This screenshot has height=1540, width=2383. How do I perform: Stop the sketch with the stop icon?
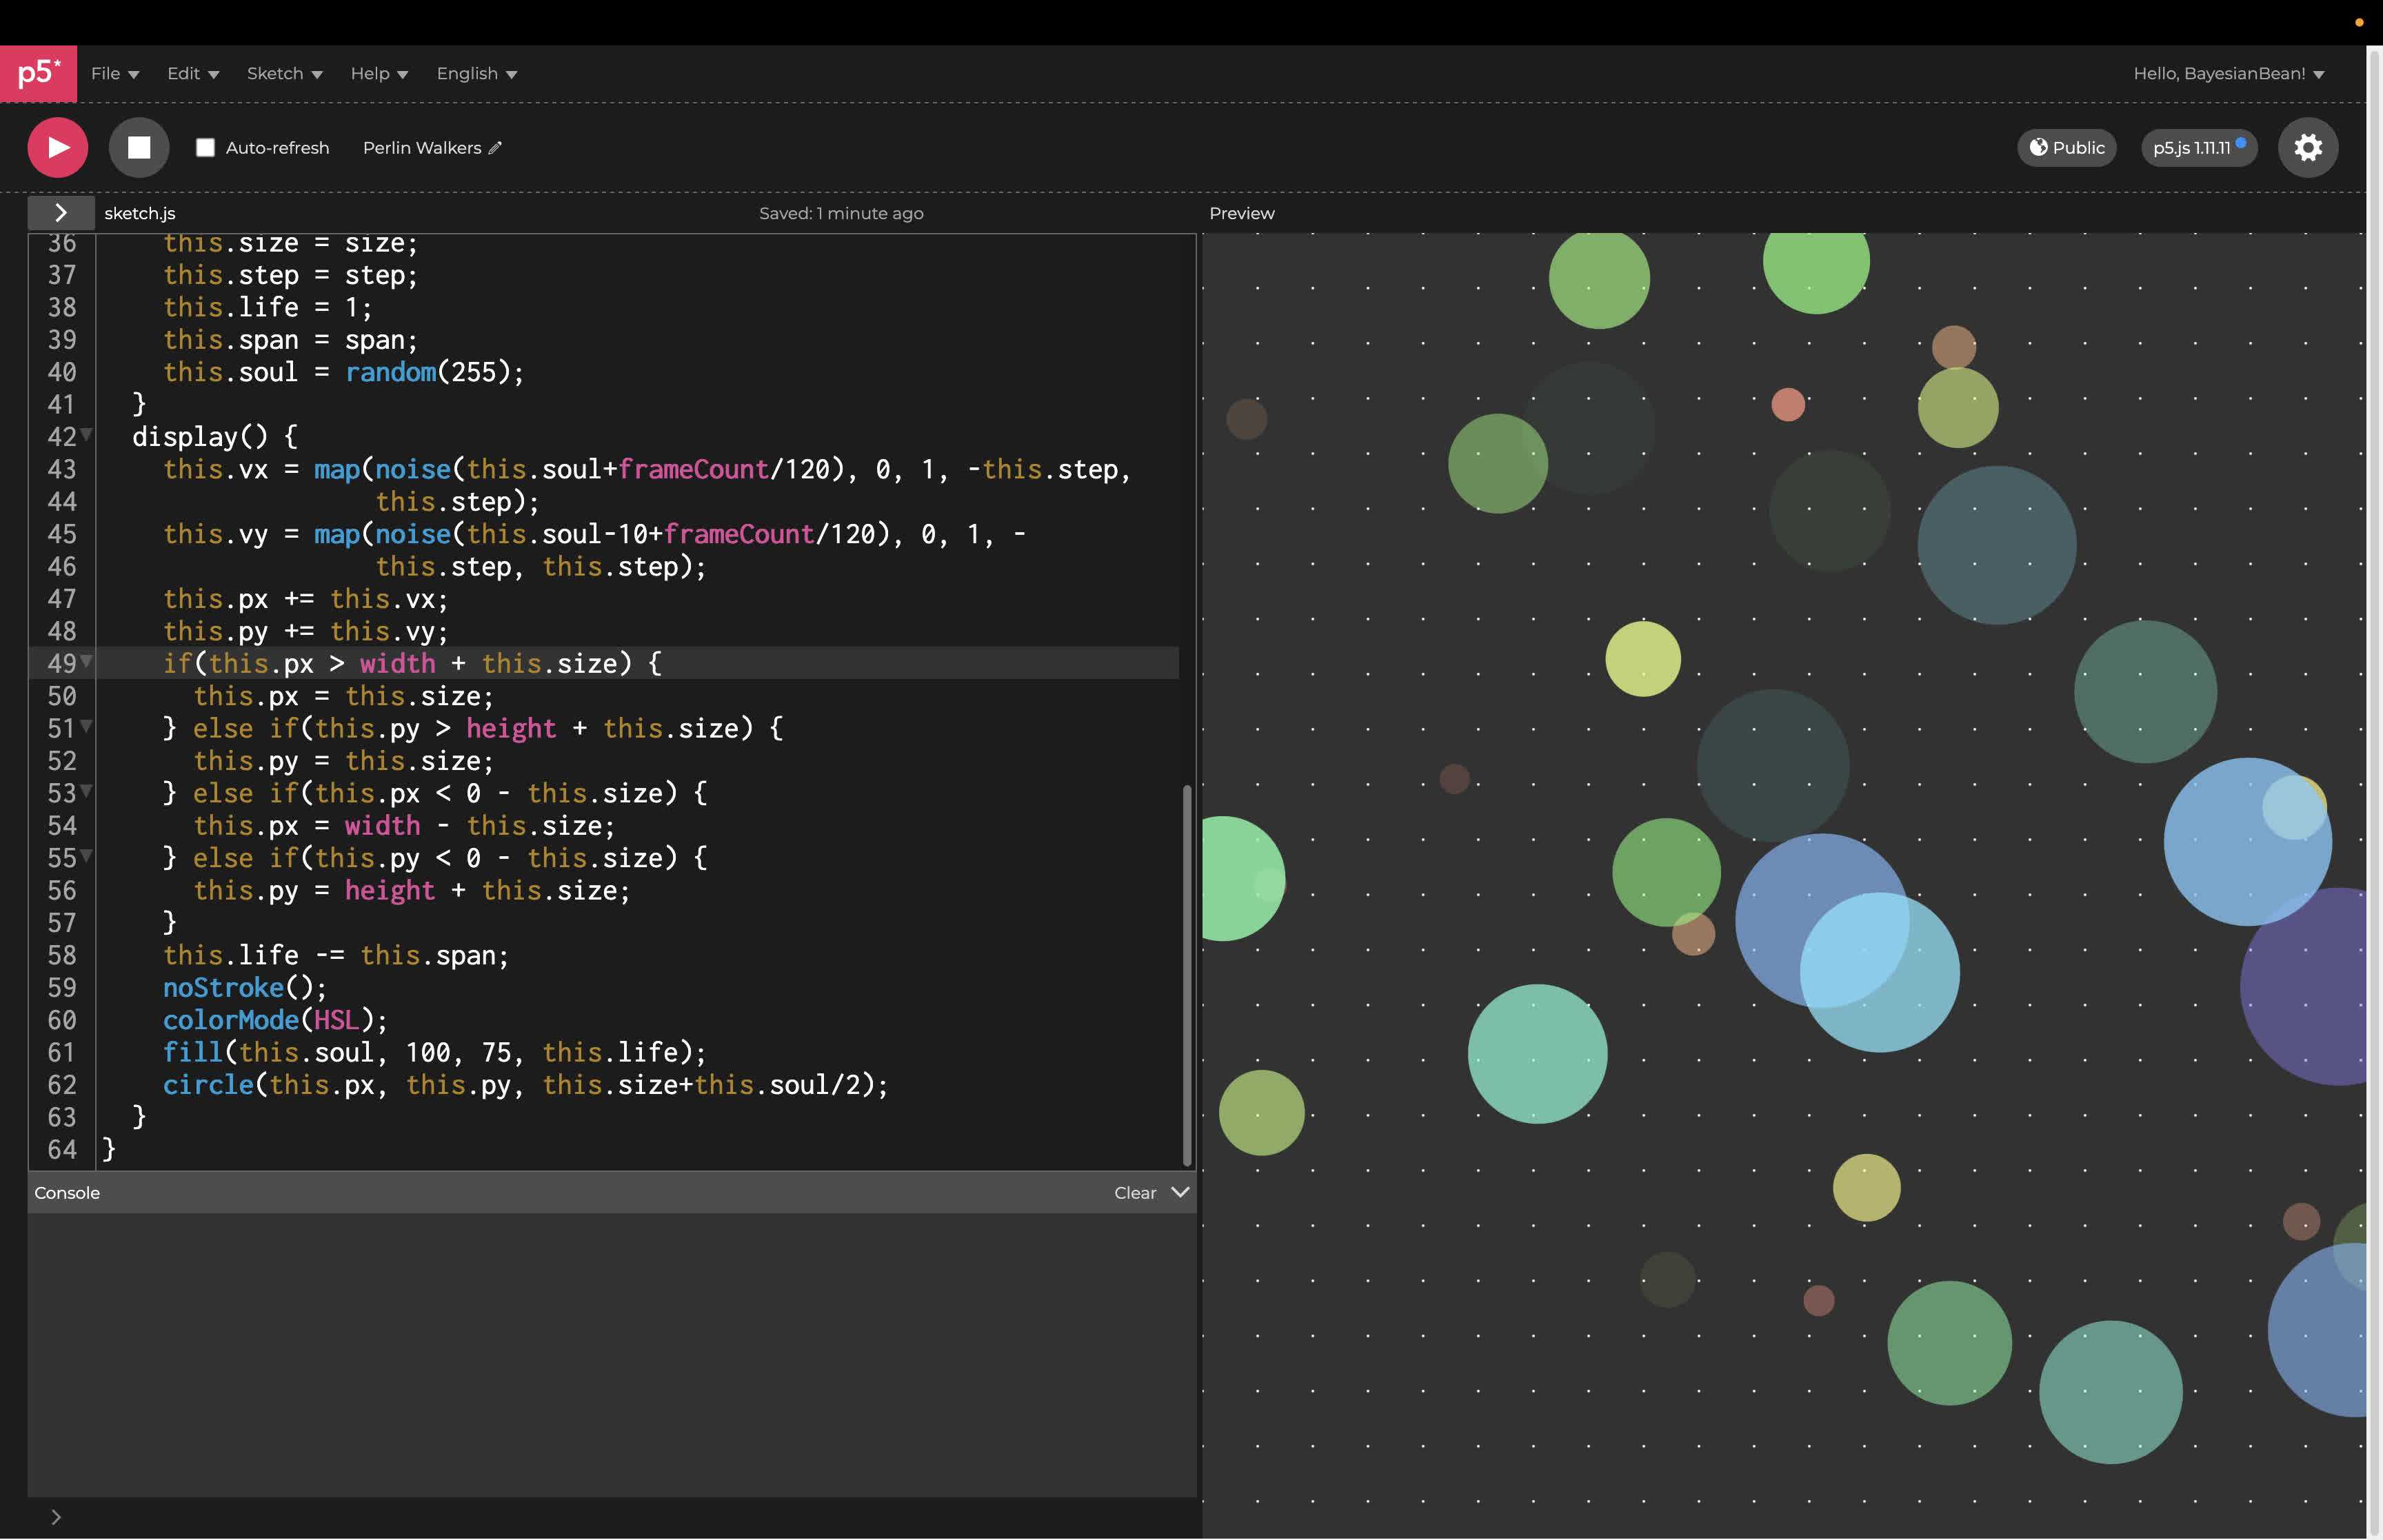139,147
